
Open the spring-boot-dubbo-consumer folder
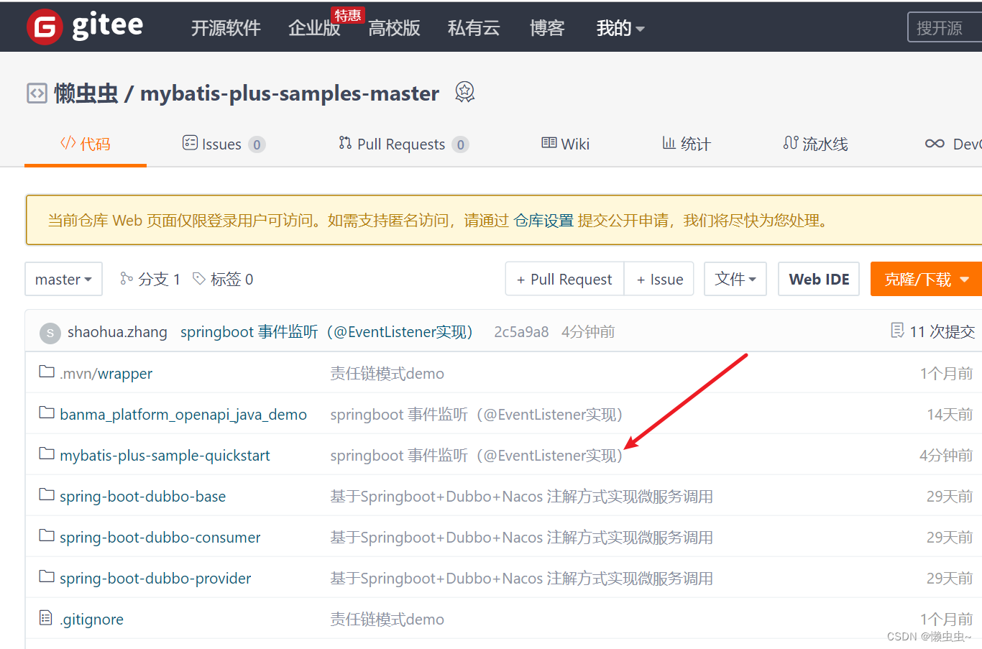[160, 538]
